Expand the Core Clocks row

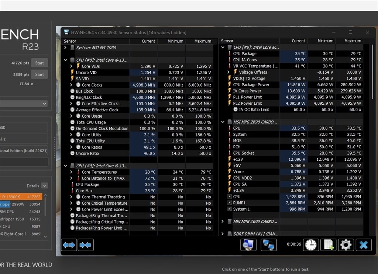[x=71, y=85]
